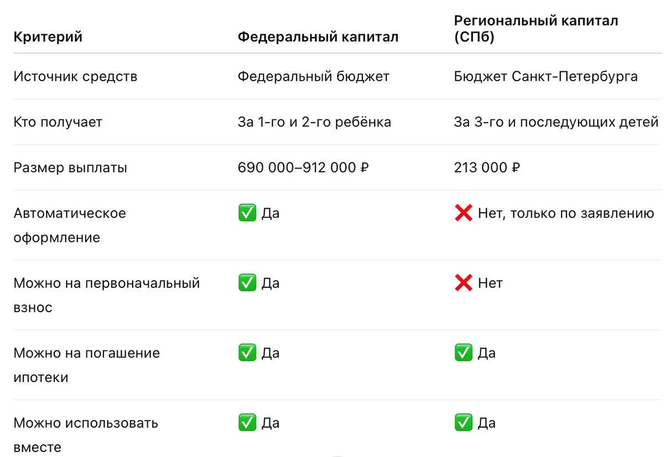Click the Источник средств row label
Viewport: 664px width, 457px height.
tap(75, 76)
